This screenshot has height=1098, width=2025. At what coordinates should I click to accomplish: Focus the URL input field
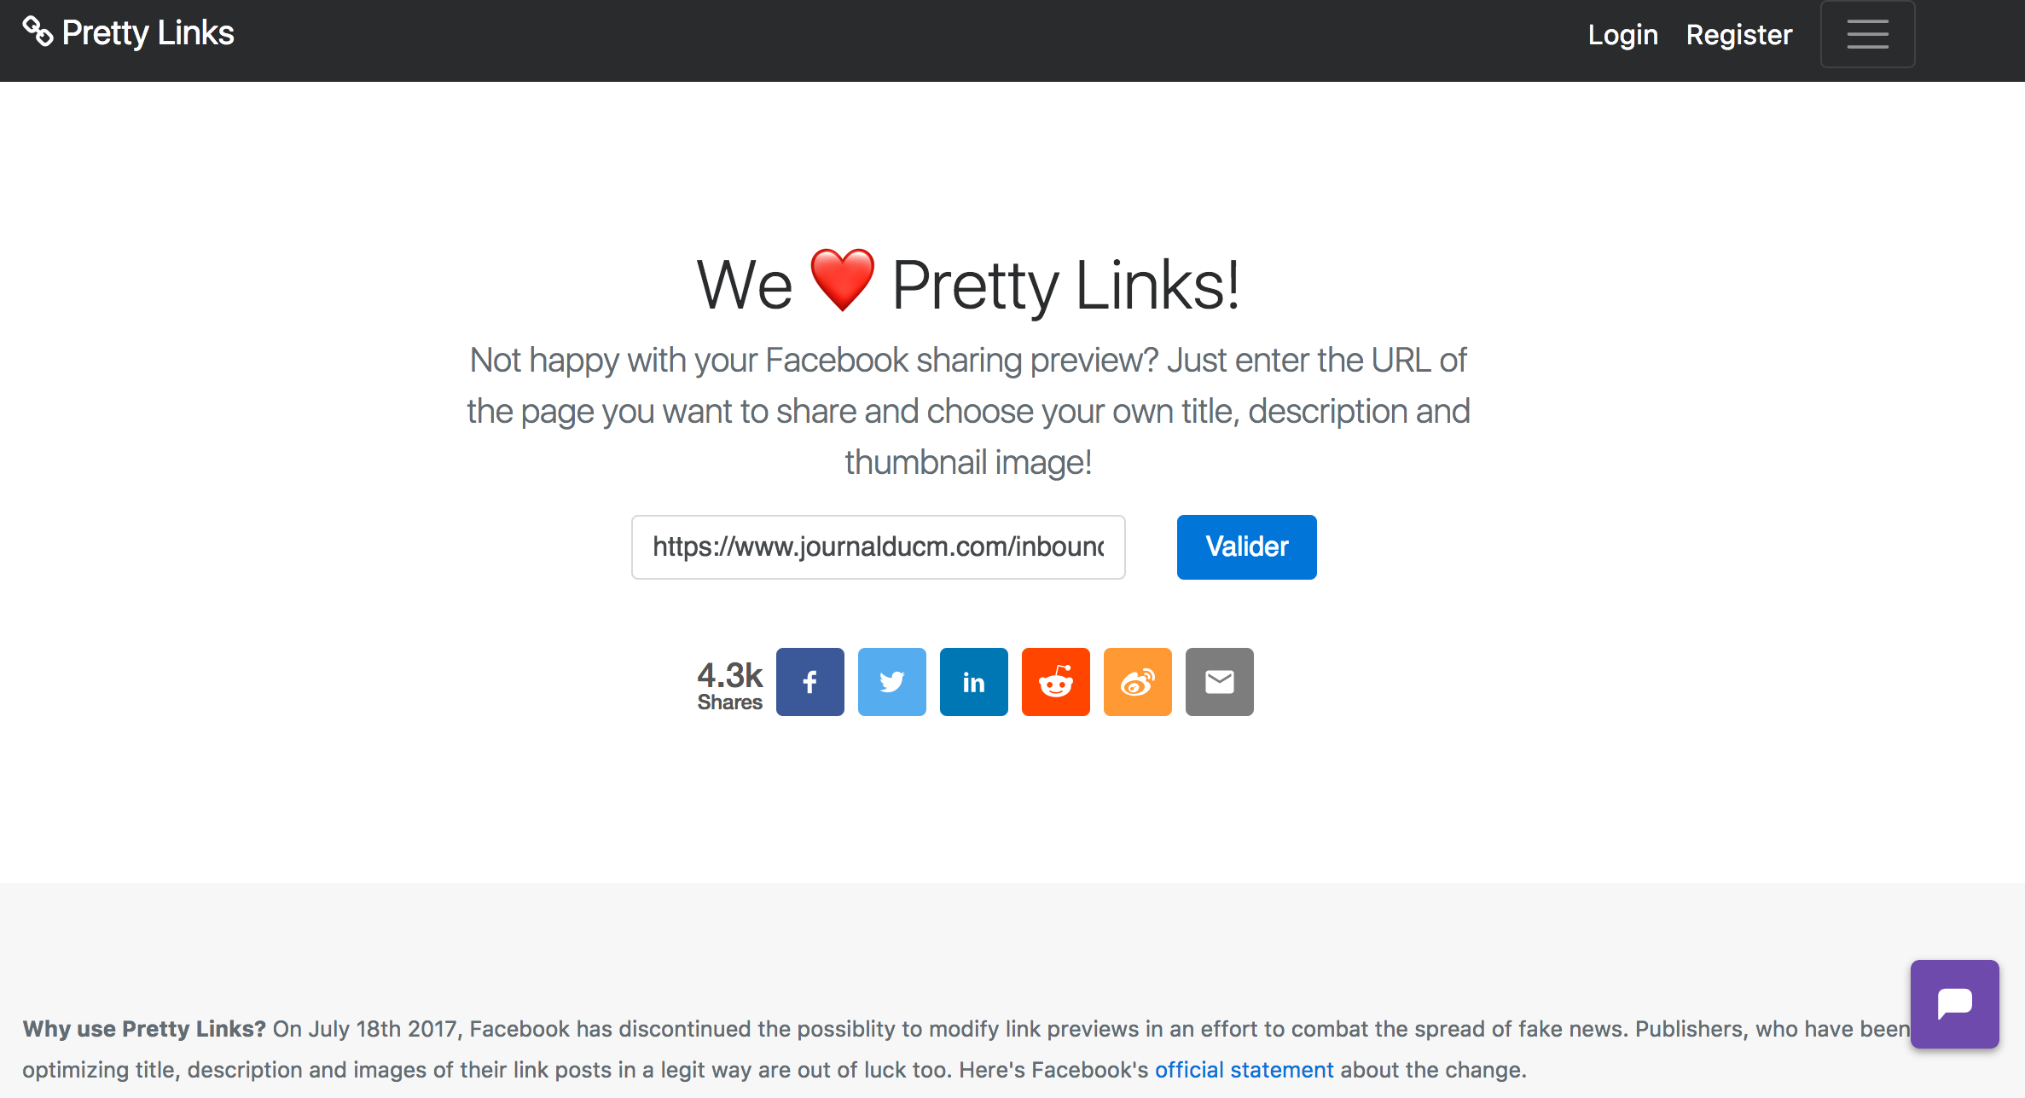click(x=878, y=546)
